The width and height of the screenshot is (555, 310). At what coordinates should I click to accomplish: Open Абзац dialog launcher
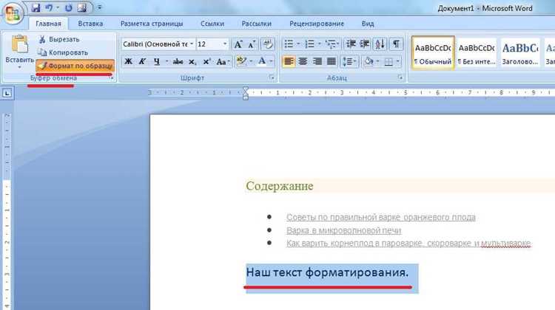coord(400,77)
